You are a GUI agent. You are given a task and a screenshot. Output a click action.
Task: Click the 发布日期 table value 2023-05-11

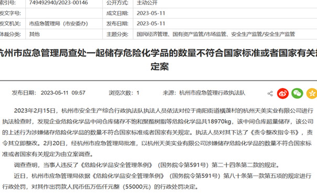click(x=151, y=24)
